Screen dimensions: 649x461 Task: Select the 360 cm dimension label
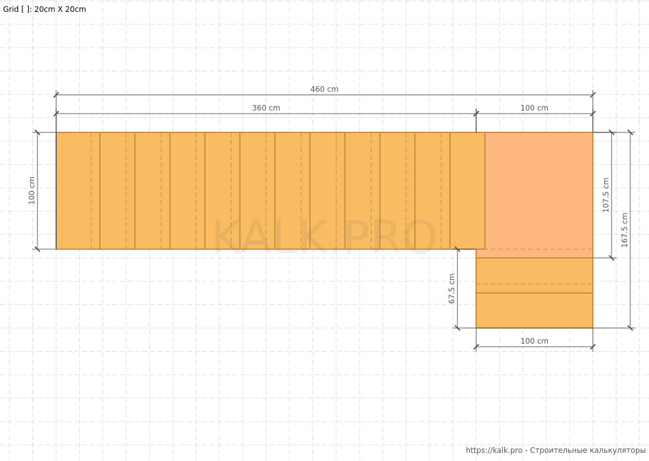tap(266, 108)
